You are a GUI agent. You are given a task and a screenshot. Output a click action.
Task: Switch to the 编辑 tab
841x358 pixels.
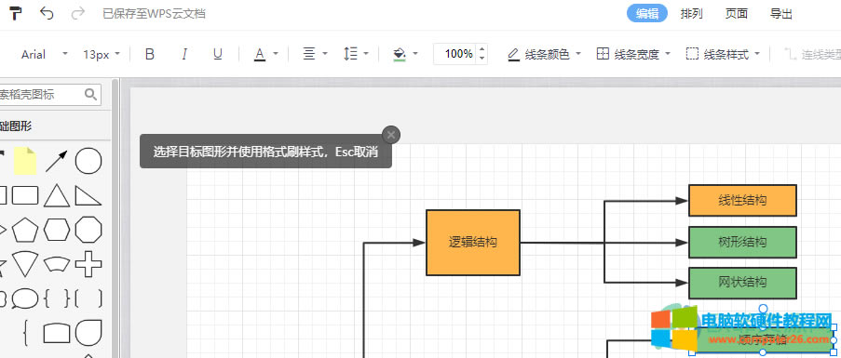tap(647, 14)
